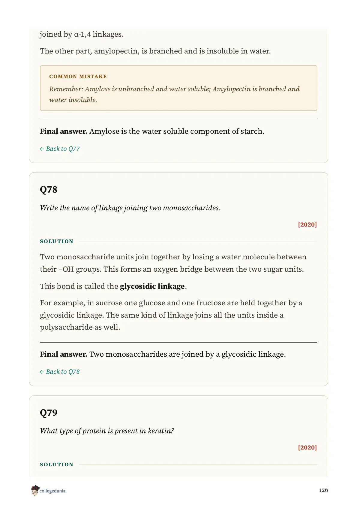Click the question text about linkage joining monosaccharides
Viewport: 357px width, 506px height.
130,208
